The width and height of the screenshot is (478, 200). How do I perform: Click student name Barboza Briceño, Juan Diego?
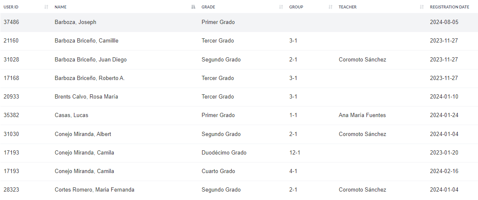tap(90, 60)
